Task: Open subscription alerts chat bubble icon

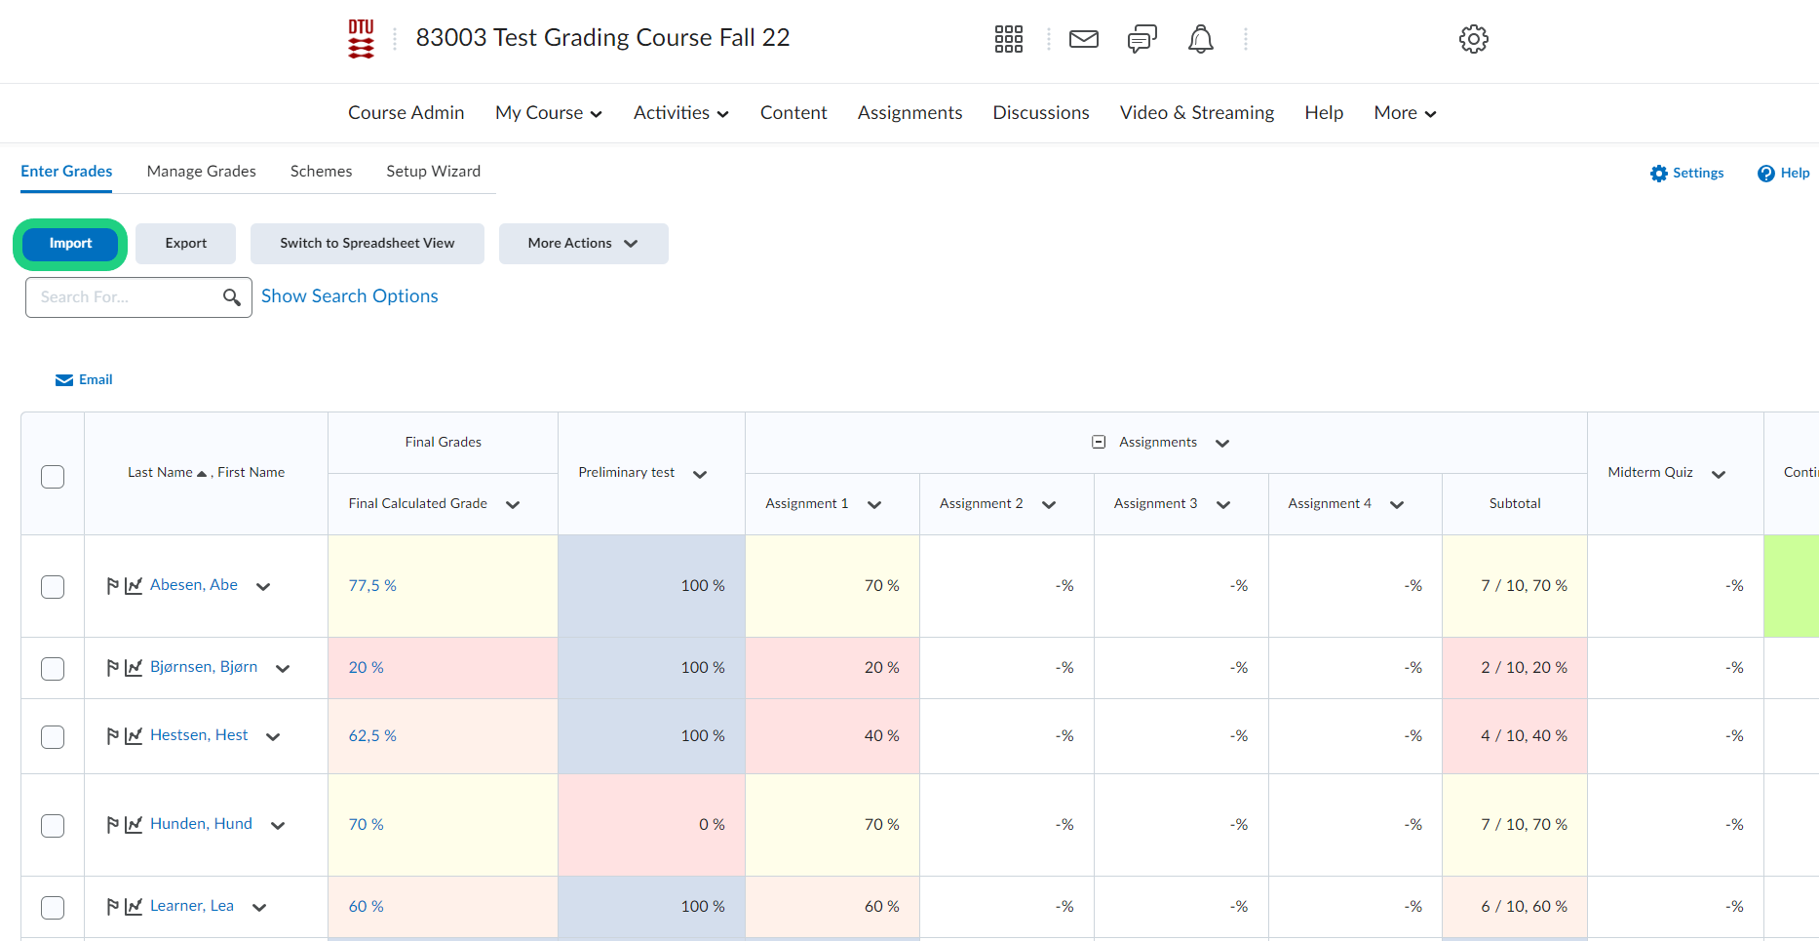Action: [x=1142, y=39]
